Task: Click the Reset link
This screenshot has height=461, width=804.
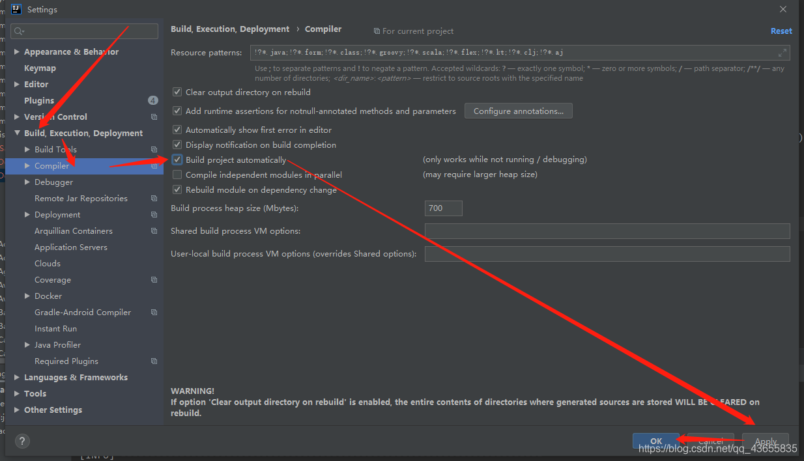Action: click(x=781, y=31)
